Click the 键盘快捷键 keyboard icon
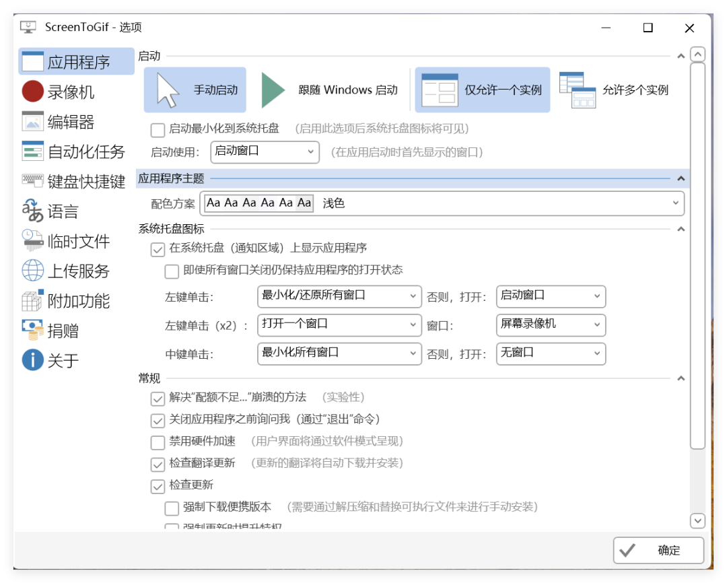The image size is (727, 583). pyautogui.click(x=32, y=180)
